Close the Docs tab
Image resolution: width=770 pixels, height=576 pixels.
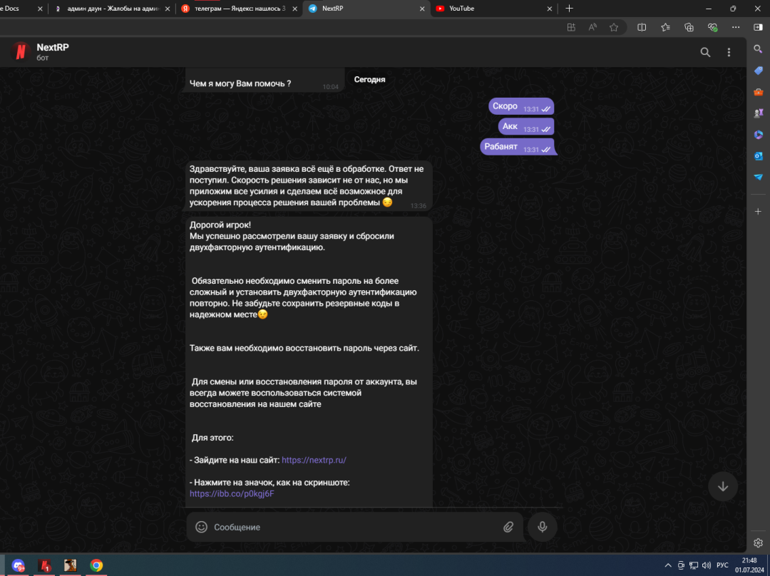(40, 9)
